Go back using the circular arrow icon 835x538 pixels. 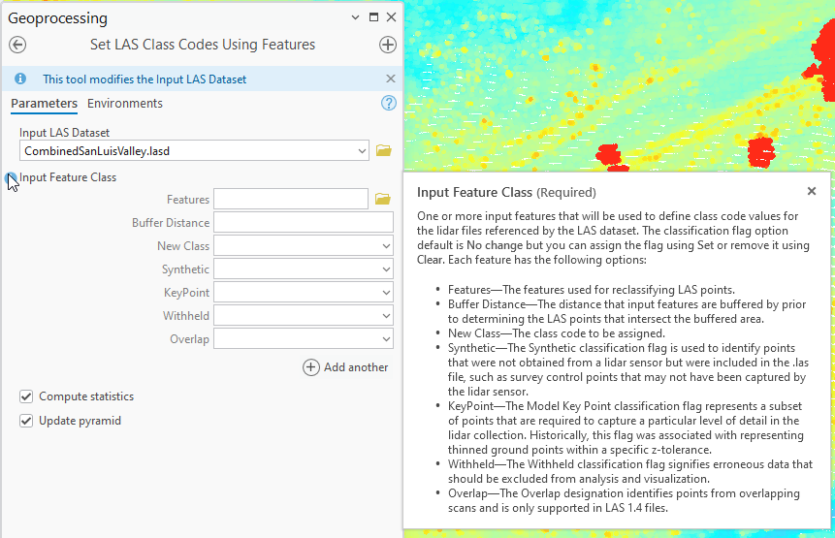(x=17, y=45)
